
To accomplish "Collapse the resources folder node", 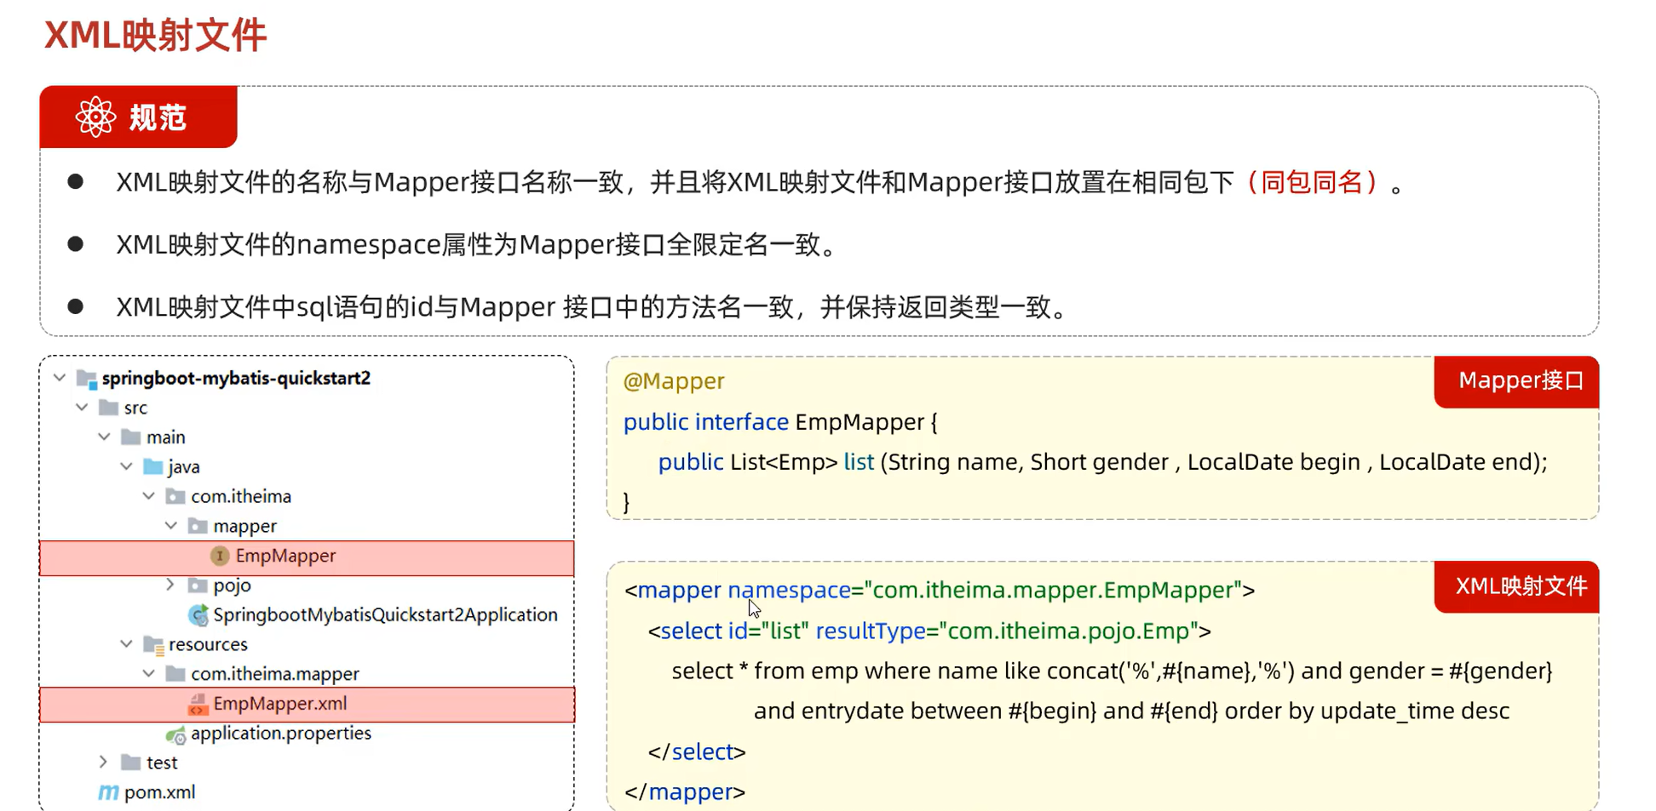I will coord(125,643).
